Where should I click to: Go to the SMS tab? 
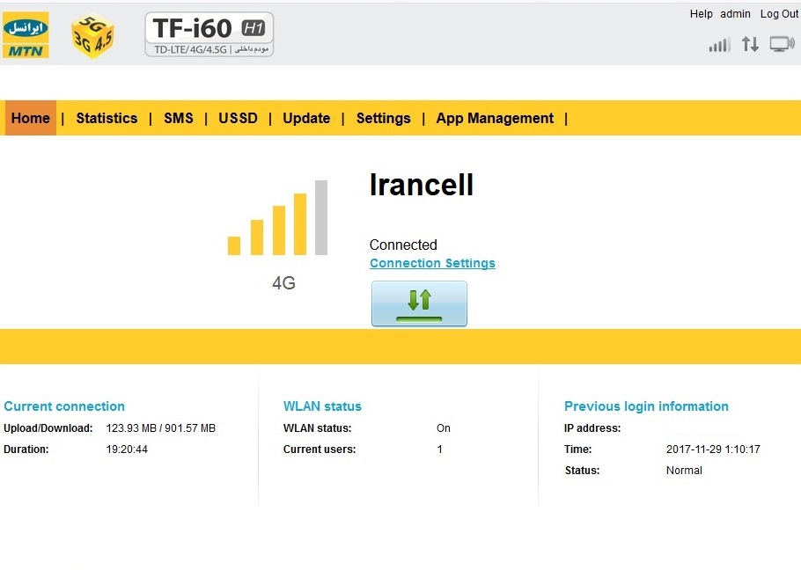click(179, 119)
